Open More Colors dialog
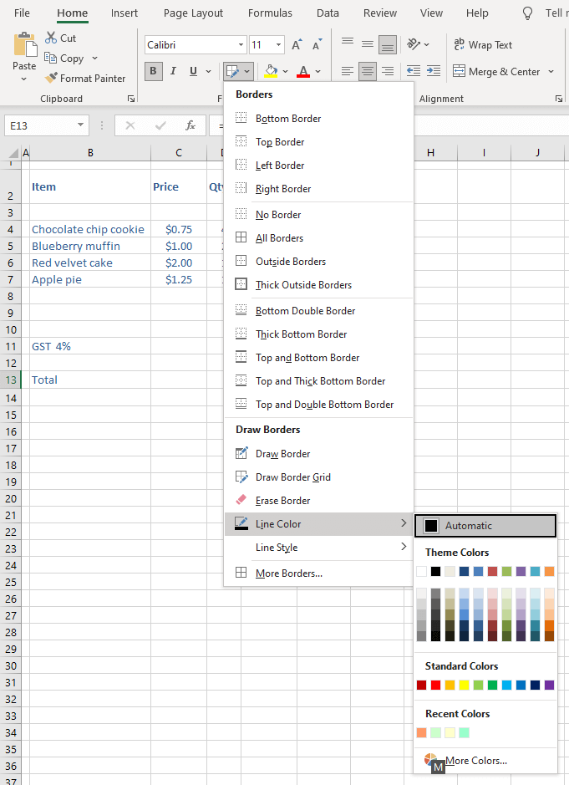This screenshot has height=785, width=569. tap(475, 761)
